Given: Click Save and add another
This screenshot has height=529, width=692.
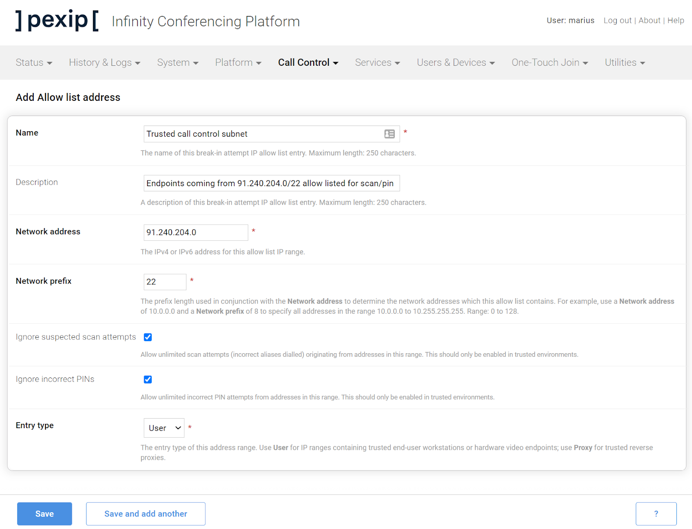Looking at the screenshot, I should (x=145, y=513).
